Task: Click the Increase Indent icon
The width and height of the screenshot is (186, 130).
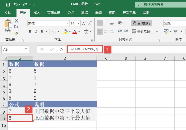Action: click(127, 31)
